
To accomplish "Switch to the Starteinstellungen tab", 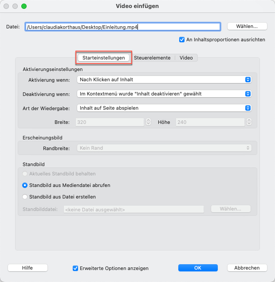I will tap(104, 58).
